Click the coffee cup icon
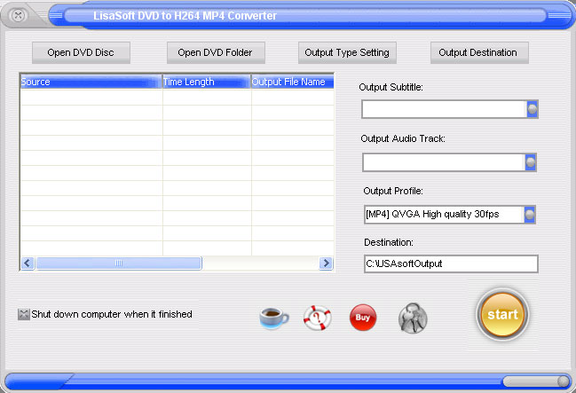 coord(274,318)
